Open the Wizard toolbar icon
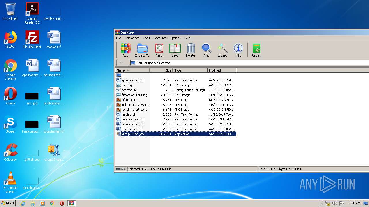The height and width of the screenshot is (207, 369). [x=222, y=50]
